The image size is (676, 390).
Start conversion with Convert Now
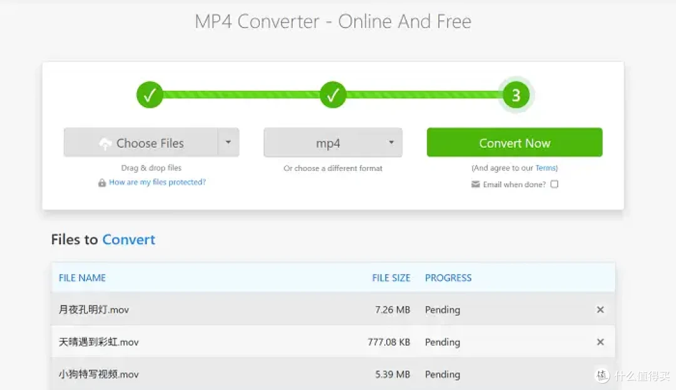coord(515,142)
